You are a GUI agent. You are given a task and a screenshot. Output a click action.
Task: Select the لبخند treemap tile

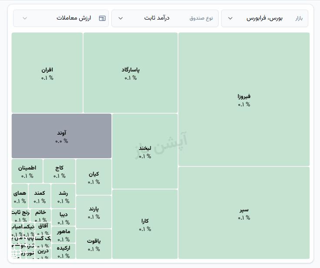(145, 151)
